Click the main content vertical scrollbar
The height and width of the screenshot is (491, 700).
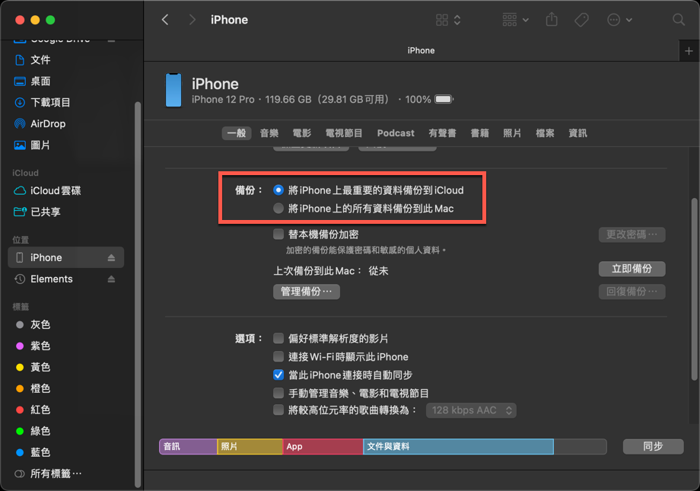694,289
